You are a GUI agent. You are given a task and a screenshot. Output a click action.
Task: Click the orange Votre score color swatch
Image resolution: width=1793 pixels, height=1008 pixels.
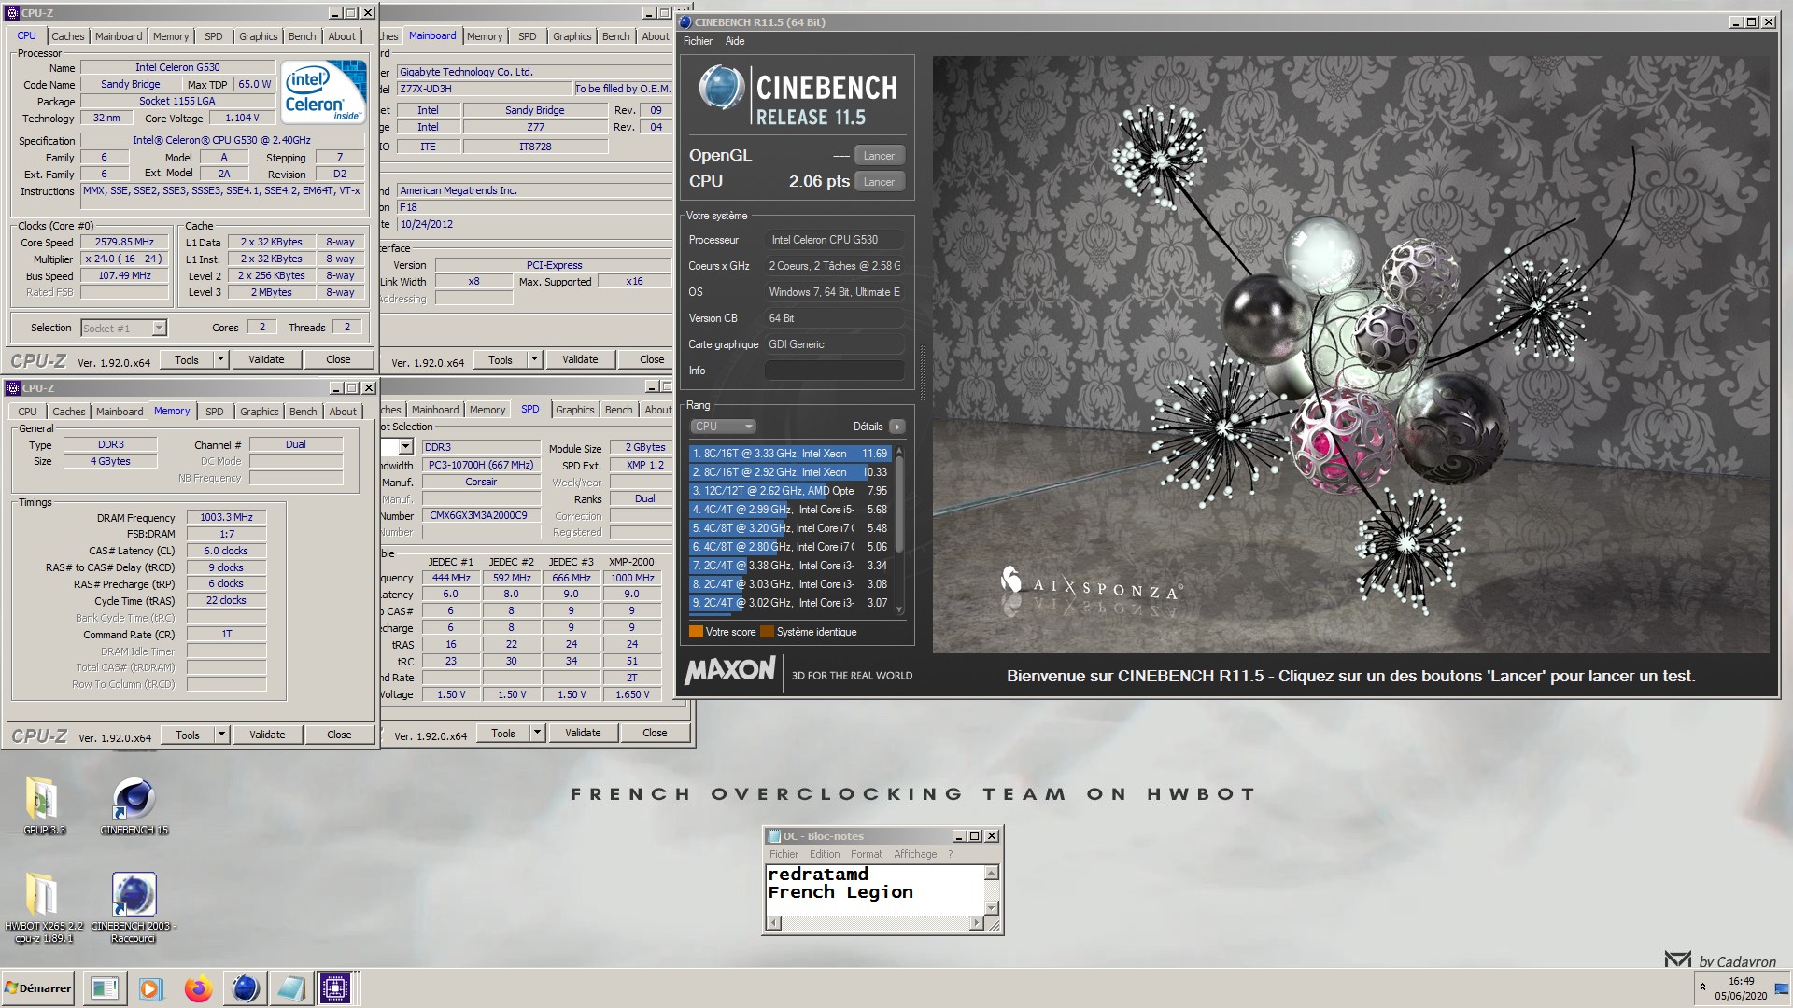(x=696, y=632)
